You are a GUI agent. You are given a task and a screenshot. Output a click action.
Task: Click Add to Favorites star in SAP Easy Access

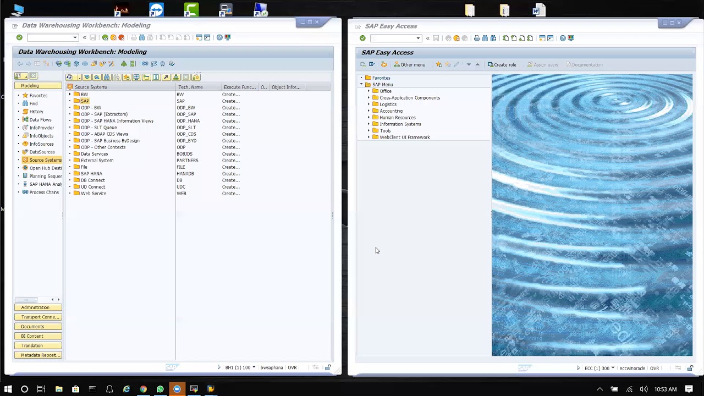(x=439, y=64)
